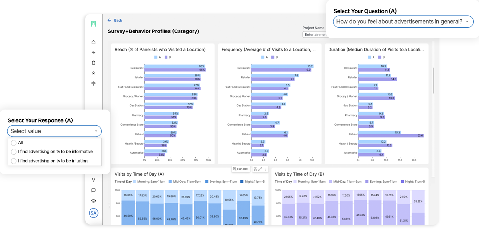Click the 'Automotive' label in Duration chart
The image size is (479, 238).
pos(350,153)
